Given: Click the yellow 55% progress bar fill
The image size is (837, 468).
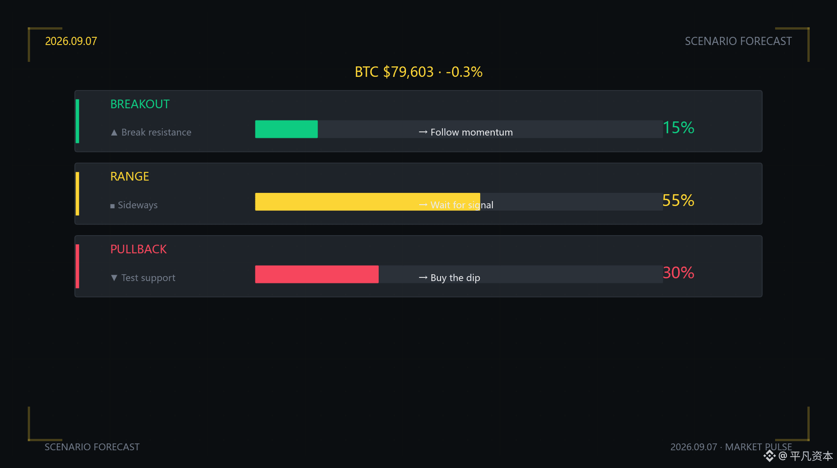Looking at the screenshot, I should pyautogui.click(x=367, y=201).
